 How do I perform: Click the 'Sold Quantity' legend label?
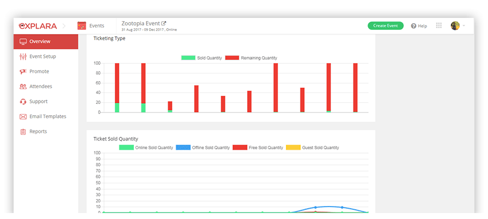point(209,58)
